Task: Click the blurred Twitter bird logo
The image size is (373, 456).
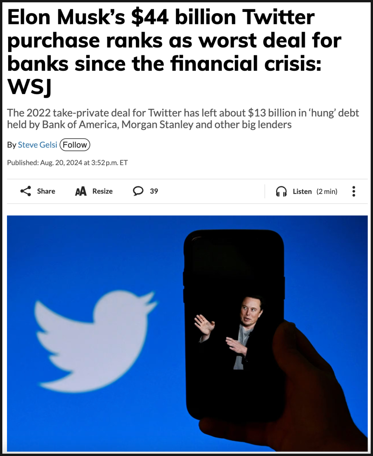Action: tap(96, 341)
